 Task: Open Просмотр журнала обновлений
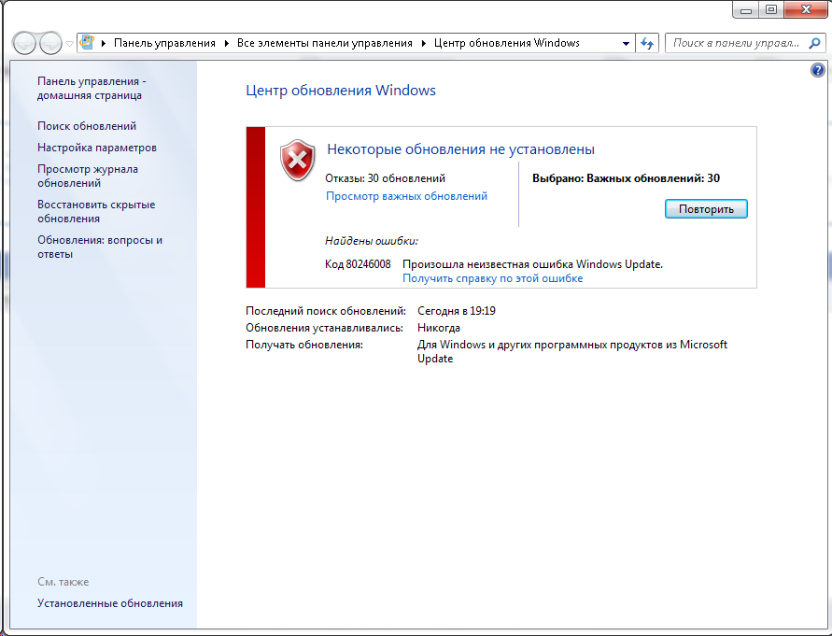click(88, 176)
